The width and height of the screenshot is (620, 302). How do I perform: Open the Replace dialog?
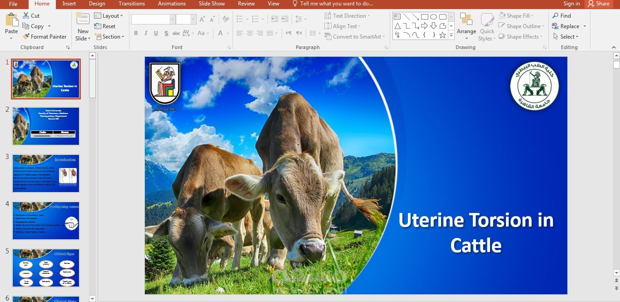565,26
